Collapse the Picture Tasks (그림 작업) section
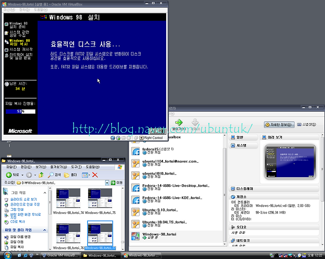Viewport: 325px width, 259px height. (45, 193)
